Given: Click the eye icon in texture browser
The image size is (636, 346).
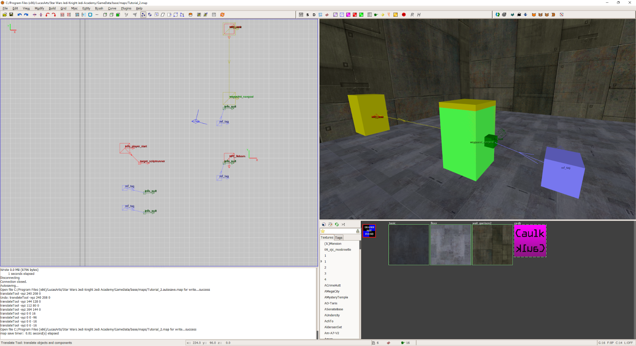Looking at the screenshot, I should 324,224.
